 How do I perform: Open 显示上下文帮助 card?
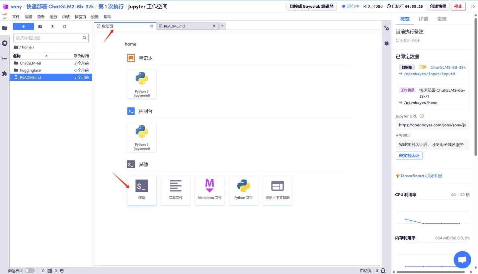click(x=278, y=190)
